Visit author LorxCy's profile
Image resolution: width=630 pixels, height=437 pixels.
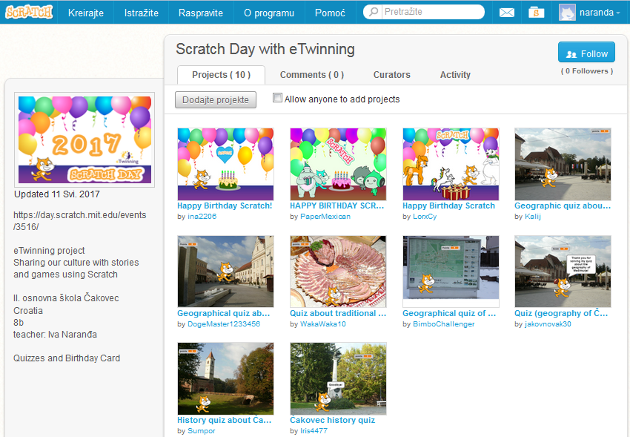[x=425, y=217]
